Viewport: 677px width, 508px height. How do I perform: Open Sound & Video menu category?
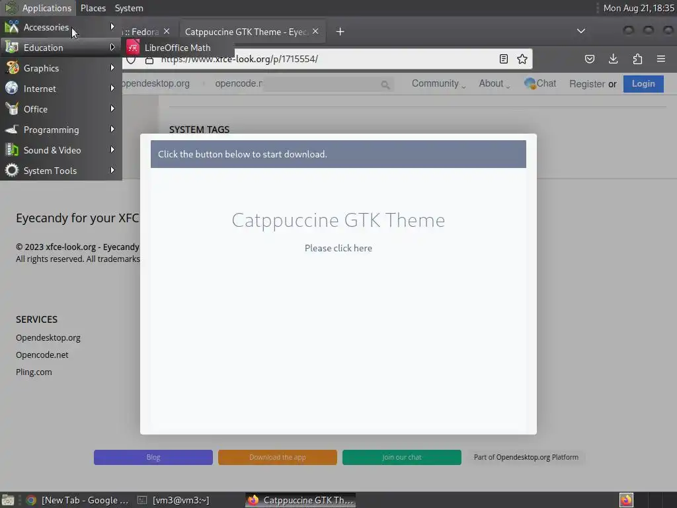click(x=61, y=150)
